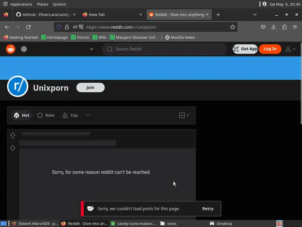Click the page vertical scrollbar
This screenshot has width=302, height=227.
301,83
